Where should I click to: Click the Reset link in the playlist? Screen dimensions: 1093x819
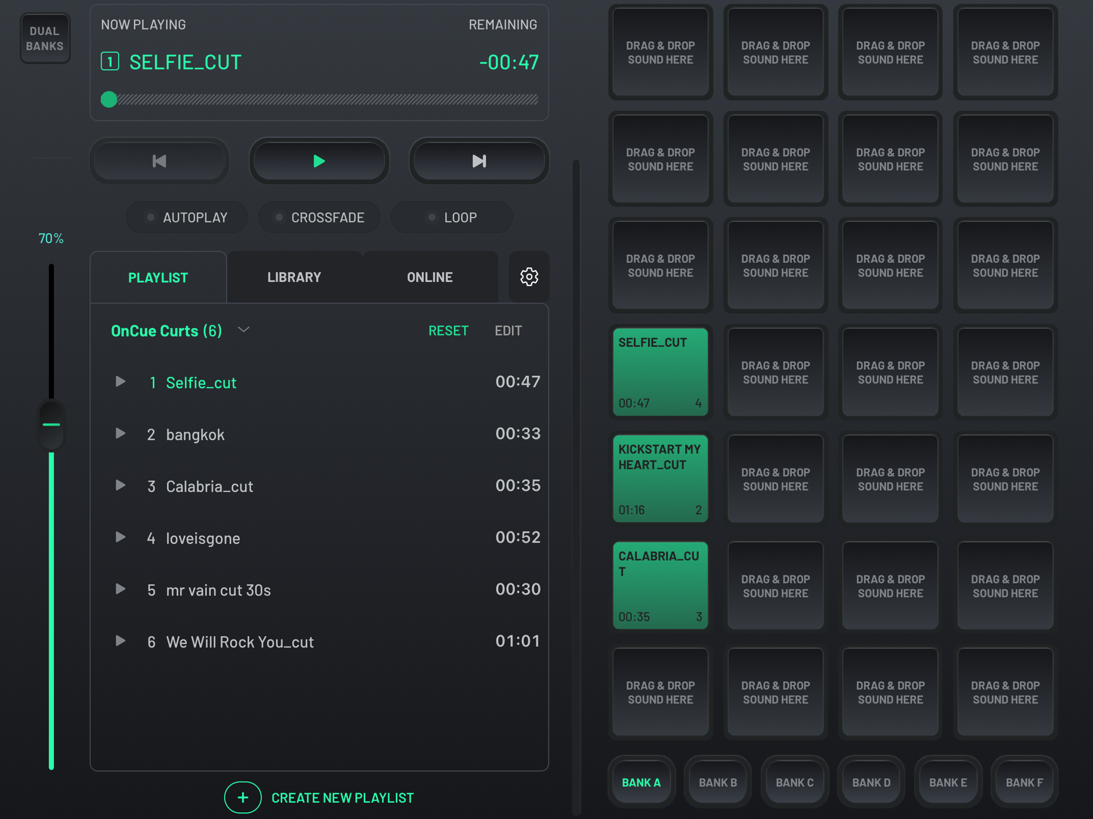coord(448,330)
